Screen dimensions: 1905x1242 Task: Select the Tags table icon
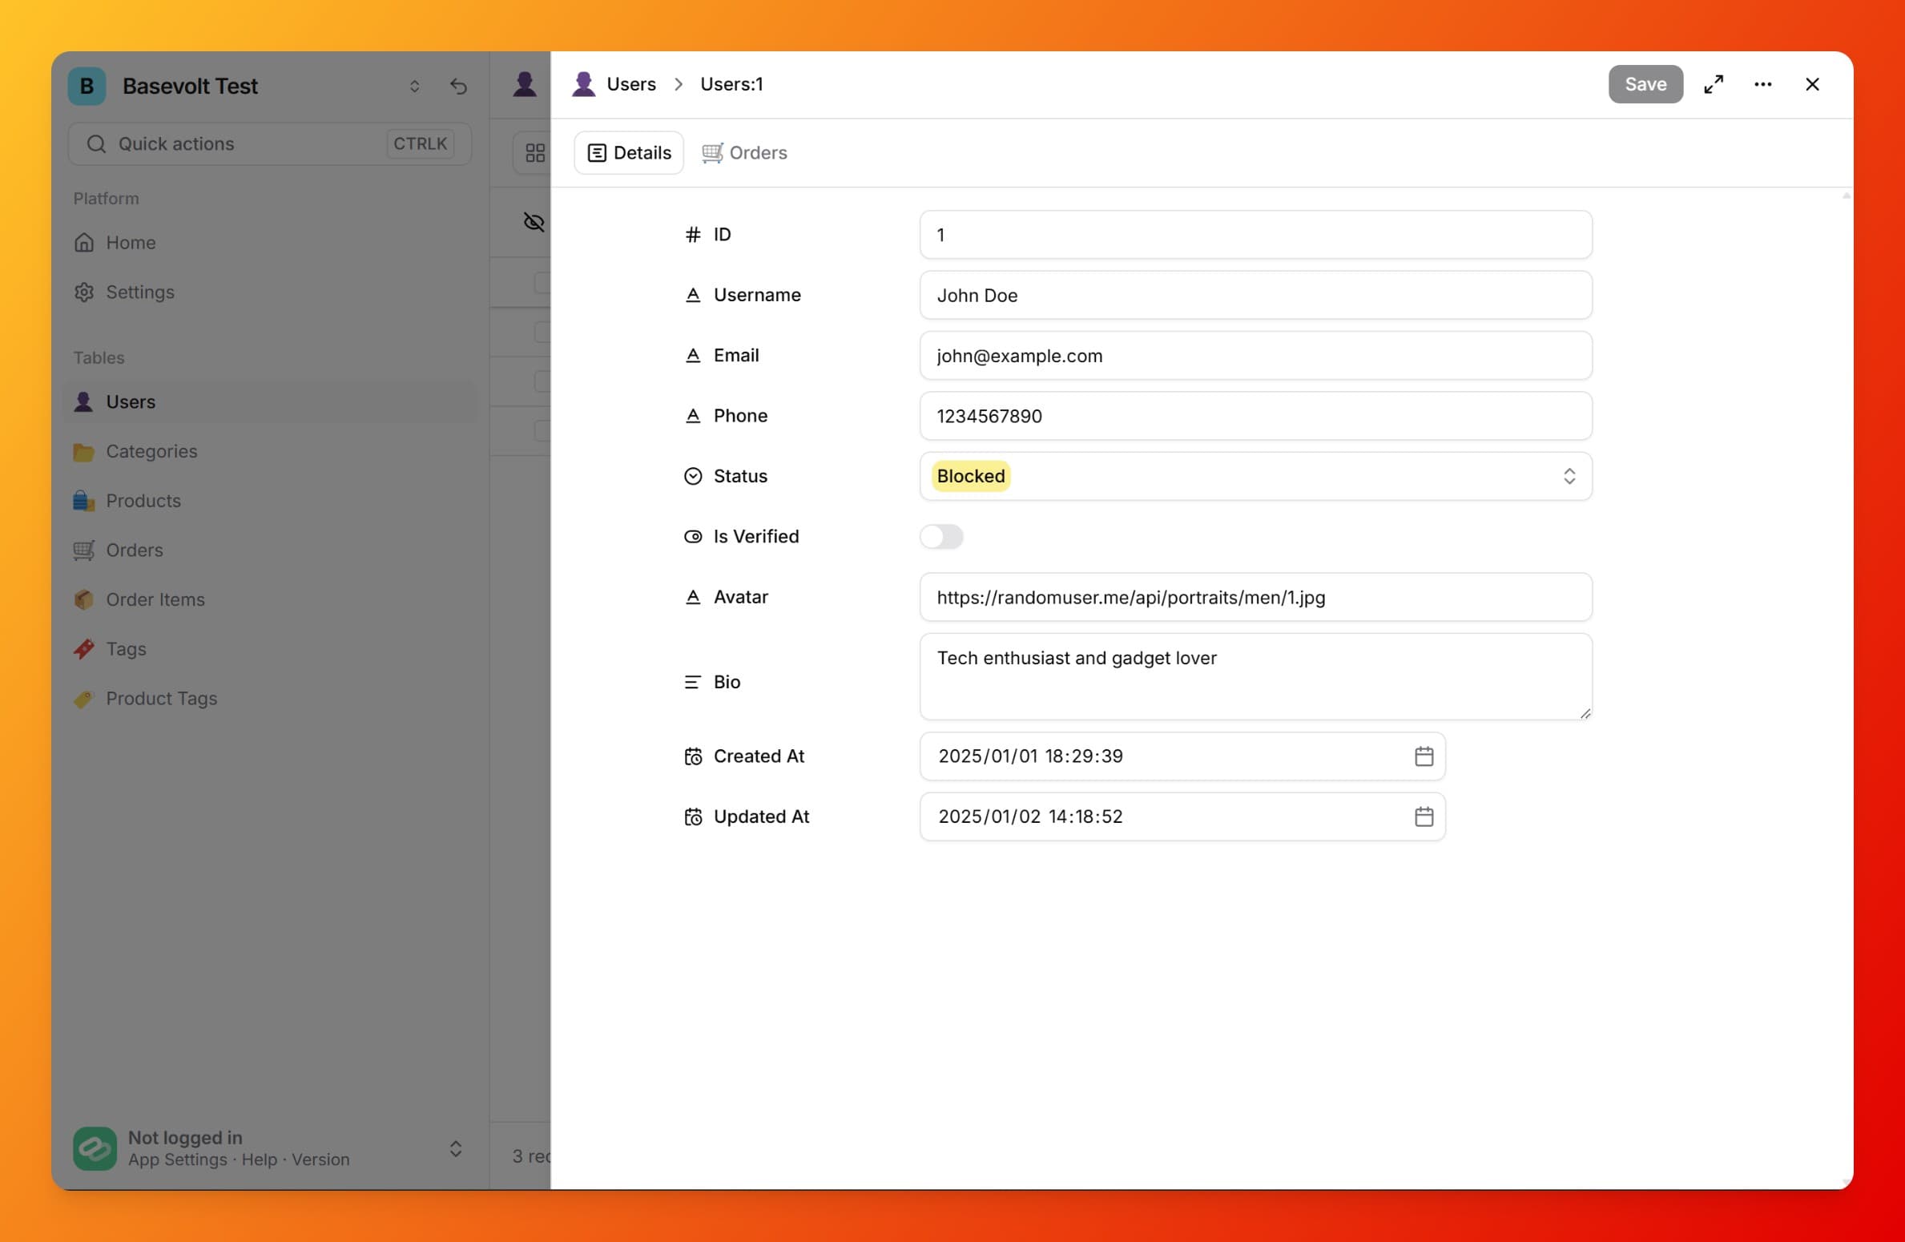84,648
